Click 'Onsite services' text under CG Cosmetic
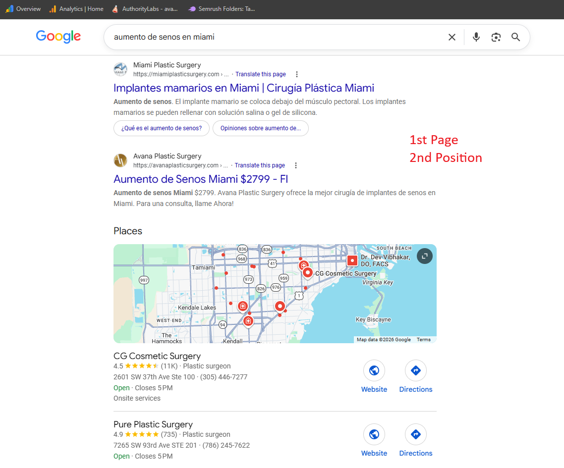 click(137, 398)
